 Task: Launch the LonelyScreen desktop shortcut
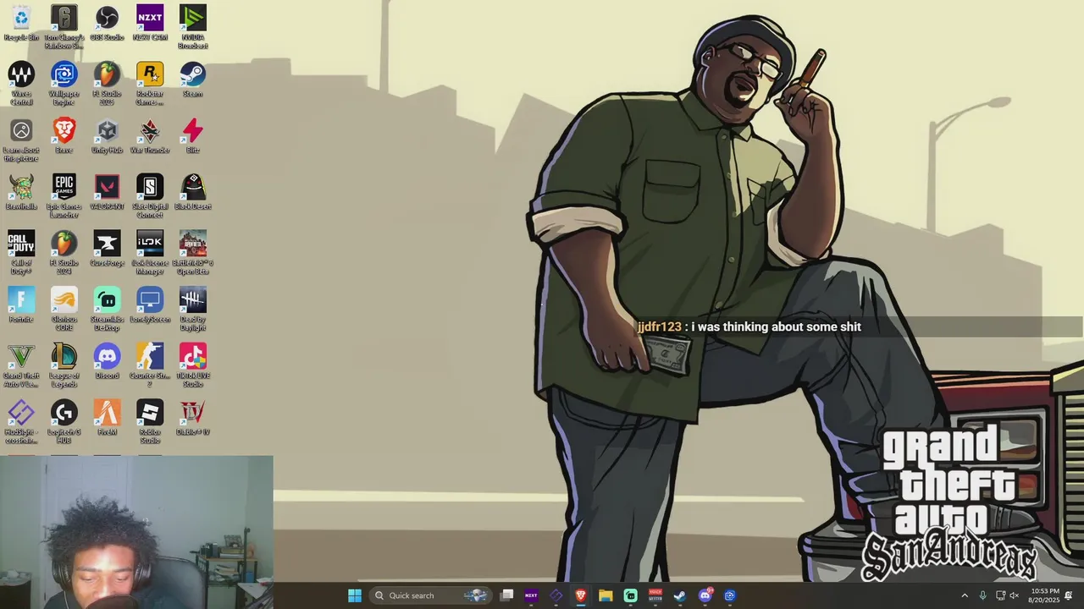tap(150, 305)
